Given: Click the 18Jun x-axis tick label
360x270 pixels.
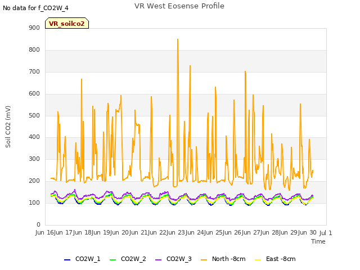Looking at the screenshot, I should click(92, 232).
